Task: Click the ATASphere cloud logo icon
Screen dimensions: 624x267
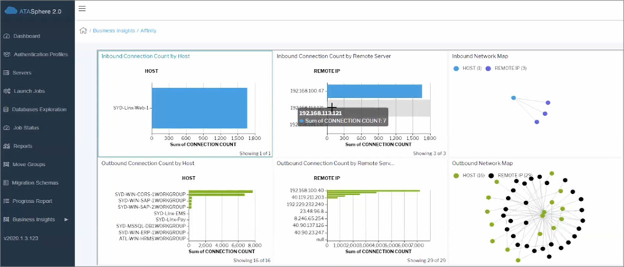Action: [10, 10]
